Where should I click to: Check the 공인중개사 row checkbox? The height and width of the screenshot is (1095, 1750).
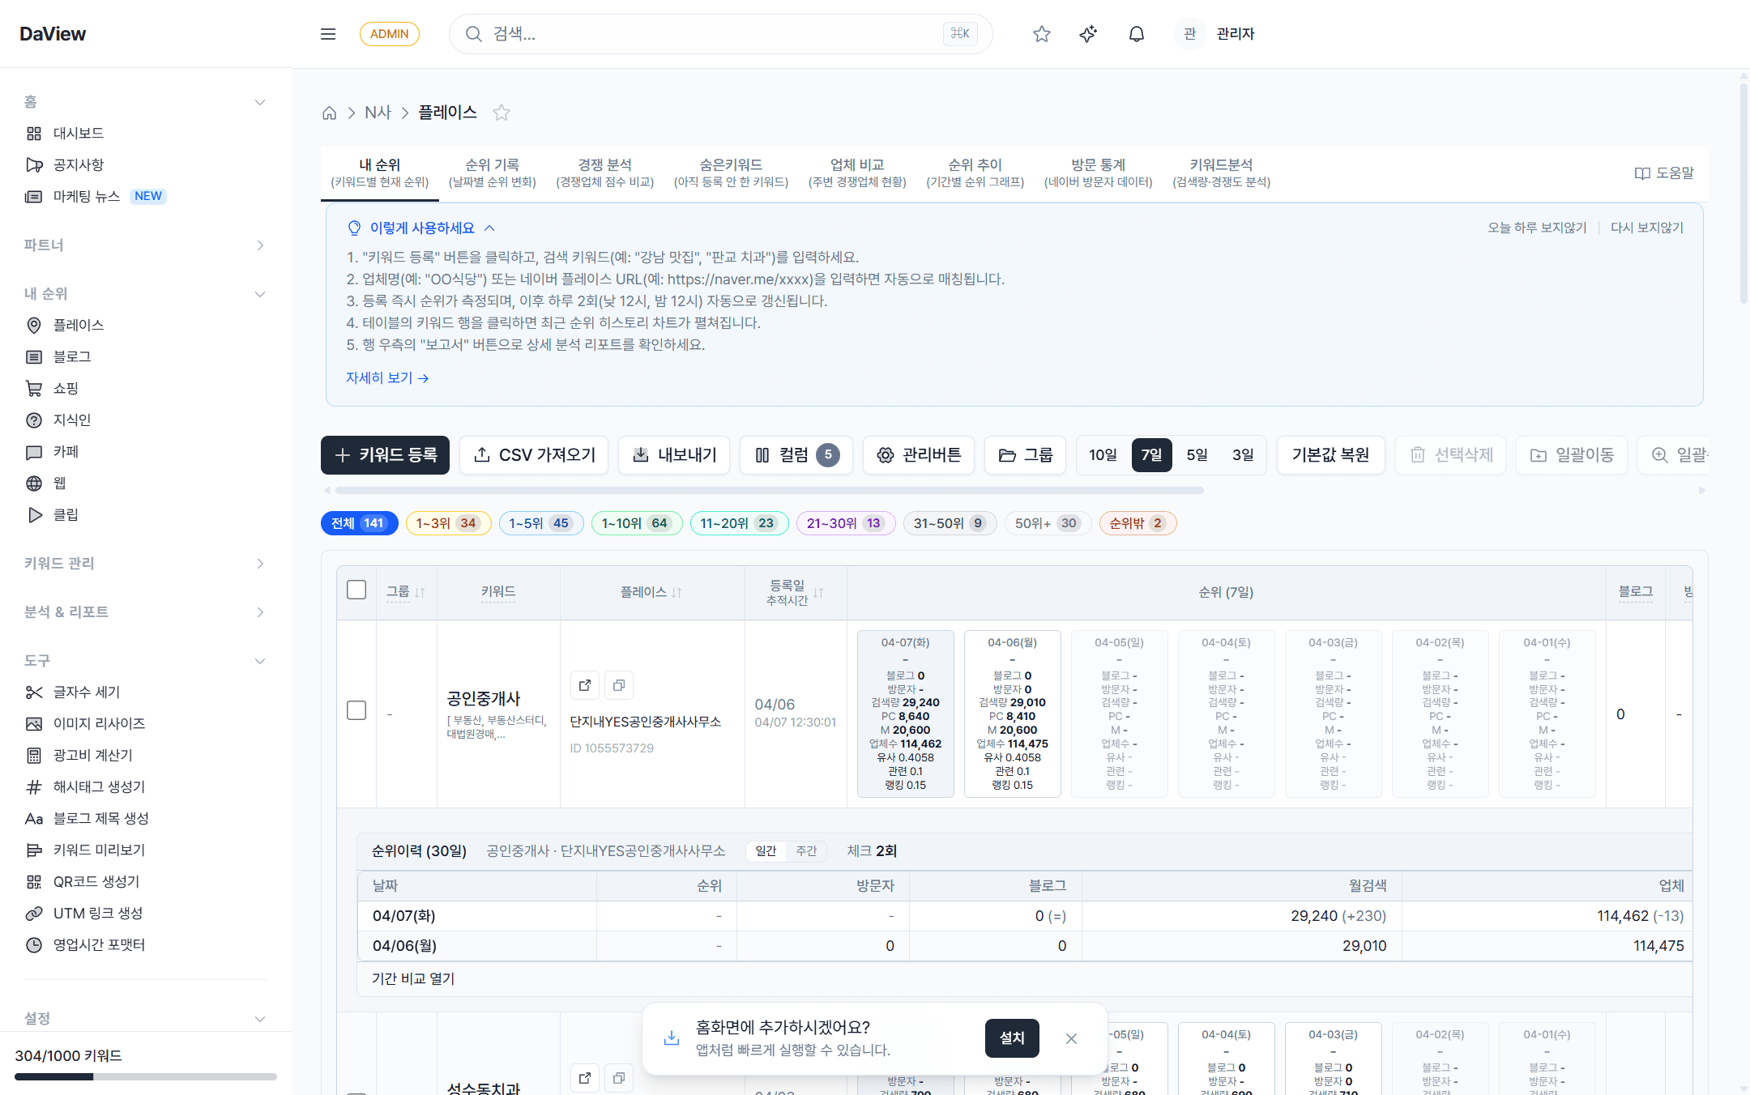coord(356,709)
